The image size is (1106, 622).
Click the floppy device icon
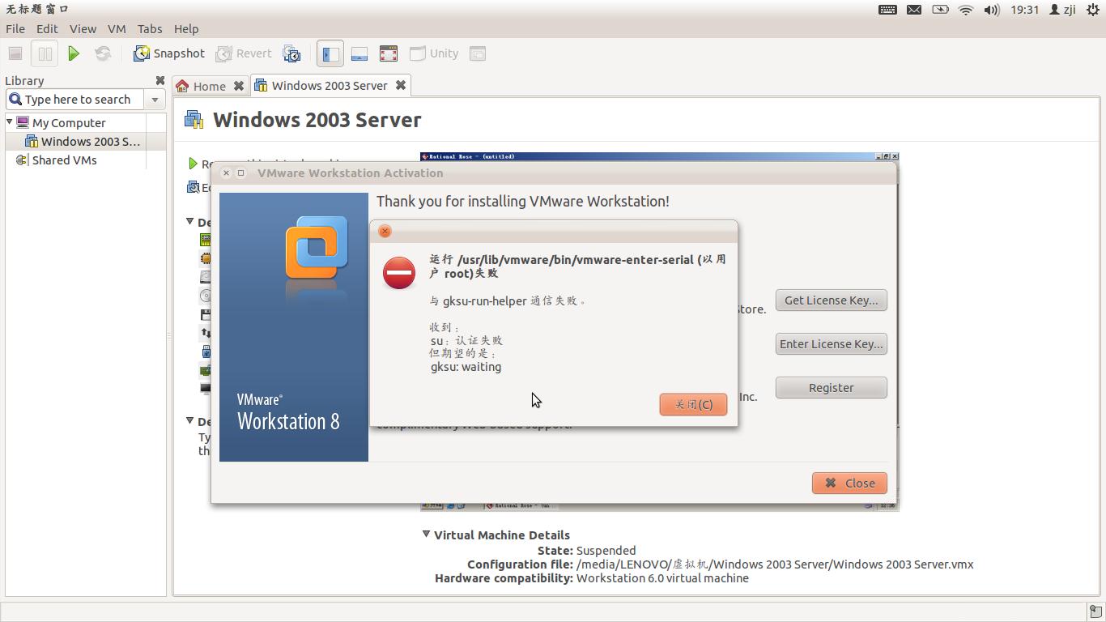pos(206,314)
